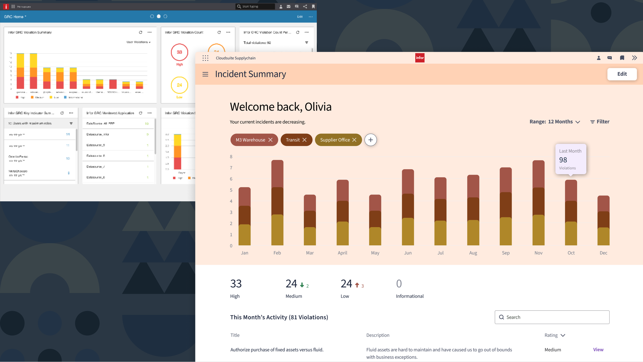Remove the Transit filter chip

tap(304, 140)
